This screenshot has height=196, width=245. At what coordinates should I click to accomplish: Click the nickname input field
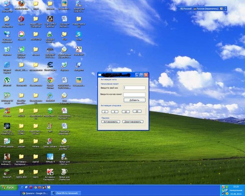pos(134,88)
